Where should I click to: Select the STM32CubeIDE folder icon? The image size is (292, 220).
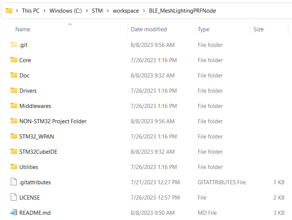click(x=13, y=151)
